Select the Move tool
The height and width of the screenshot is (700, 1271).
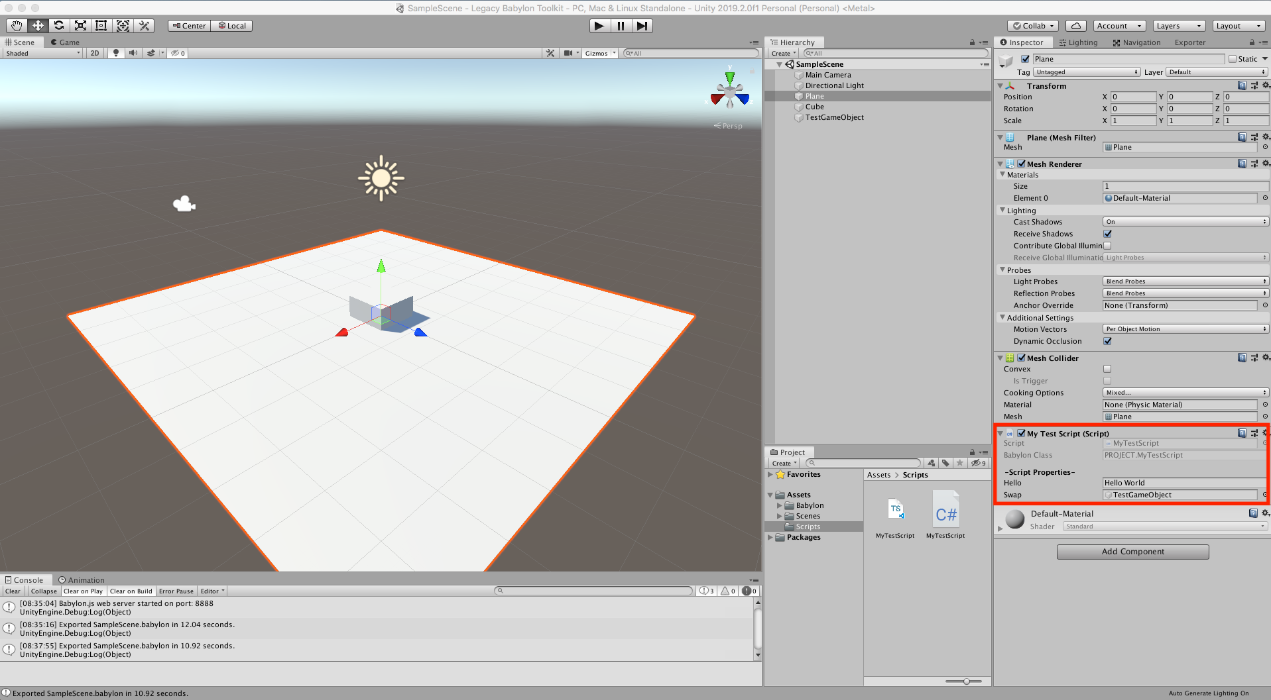pos(38,26)
